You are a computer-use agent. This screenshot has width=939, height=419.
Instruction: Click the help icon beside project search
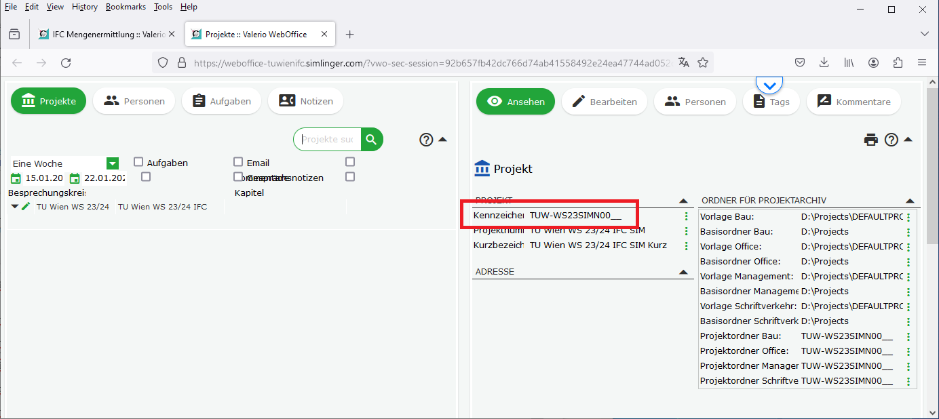426,140
